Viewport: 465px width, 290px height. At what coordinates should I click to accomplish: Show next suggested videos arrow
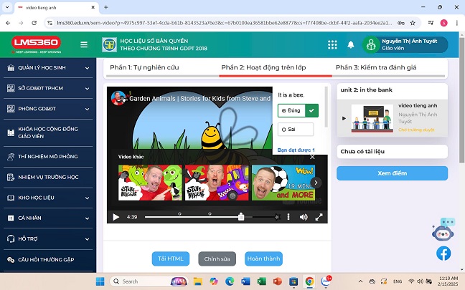(316, 183)
